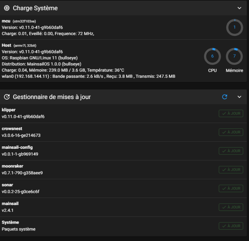Image resolution: width=249 pixels, height=241 pixels.
Task: Click the update manager clock icon
Action: click(6, 97)
